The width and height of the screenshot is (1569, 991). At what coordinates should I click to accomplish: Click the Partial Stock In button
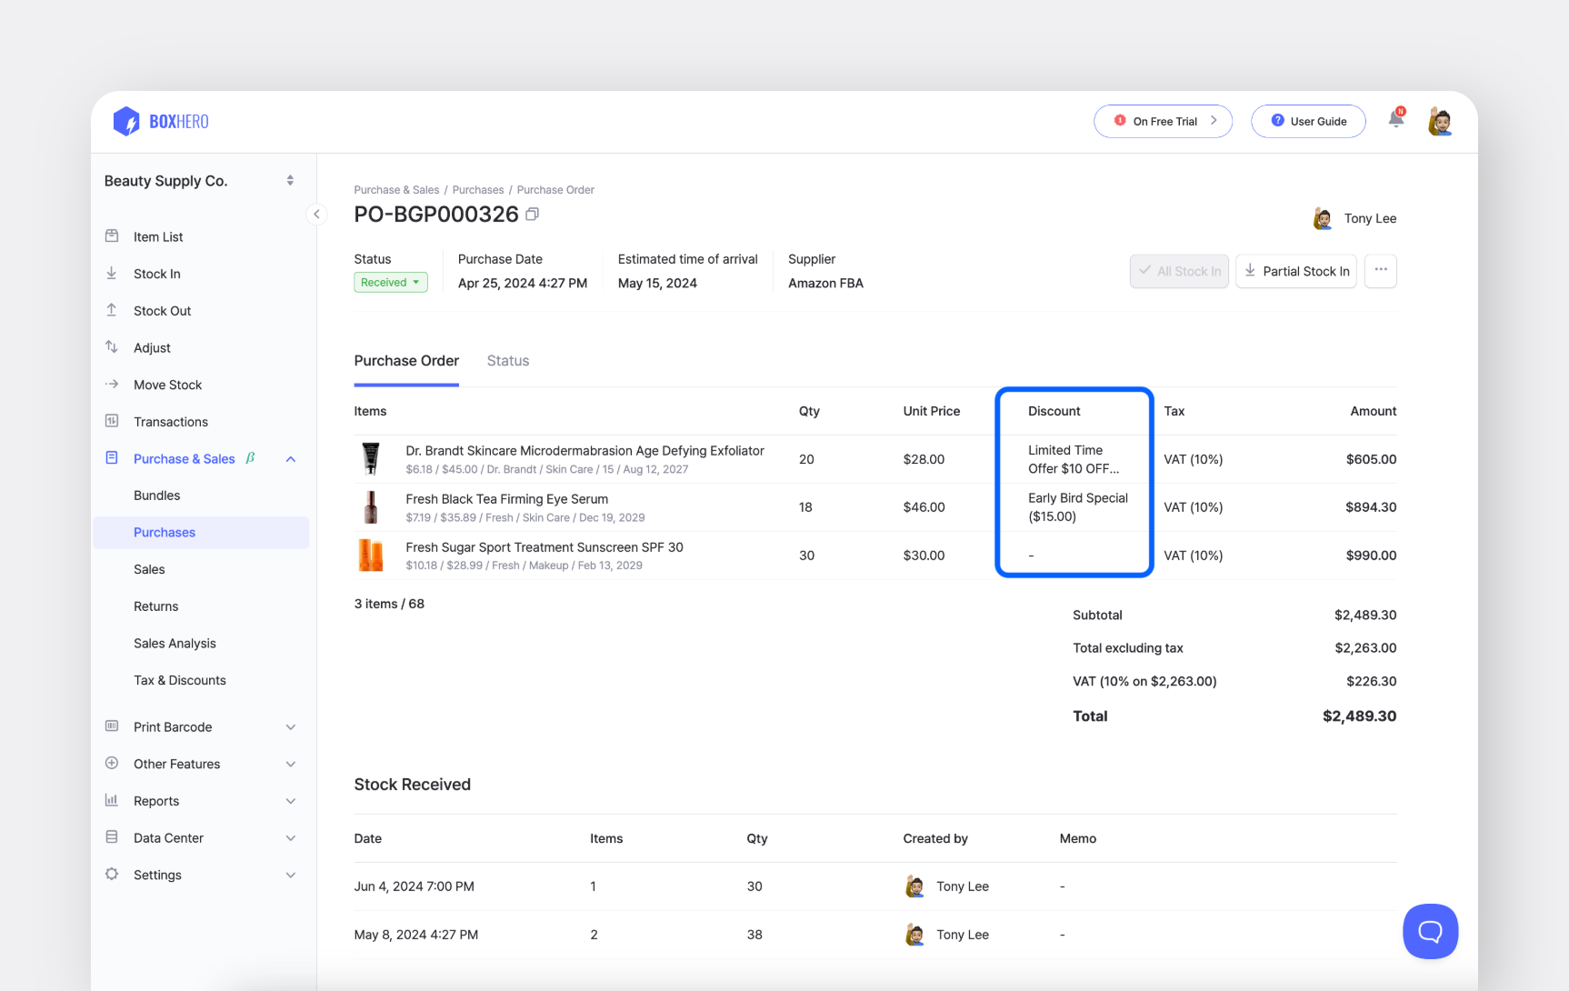[x=1295, y=270]
